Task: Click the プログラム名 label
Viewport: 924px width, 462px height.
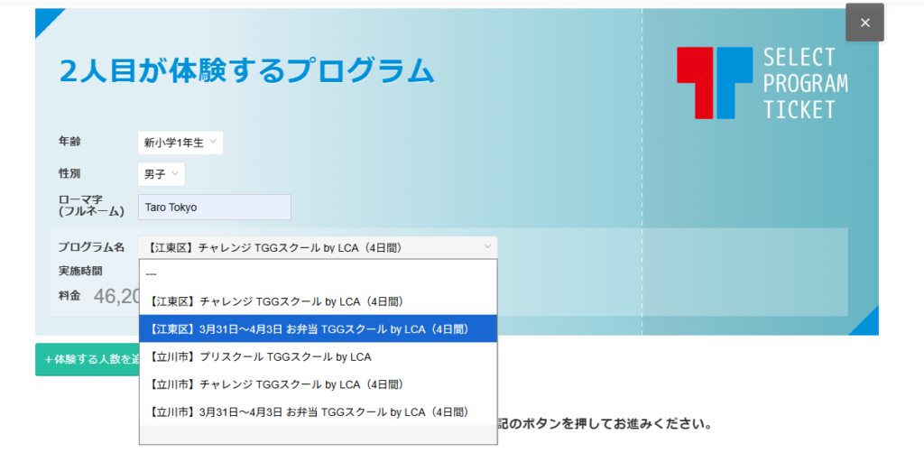Action: click(91, 247)
